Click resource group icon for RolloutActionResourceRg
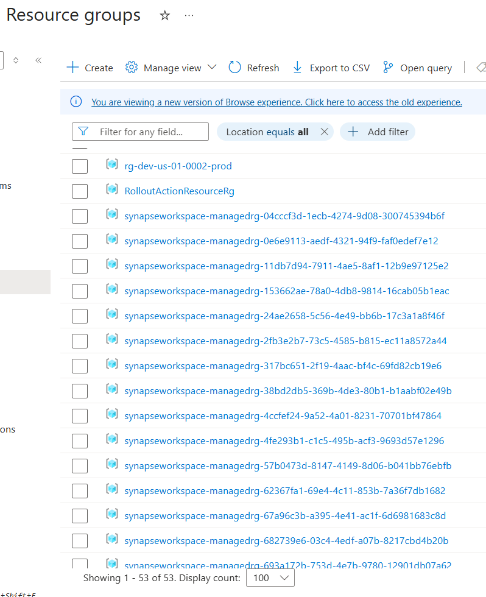Screen dimensions: 486x597 pos(112,189)
